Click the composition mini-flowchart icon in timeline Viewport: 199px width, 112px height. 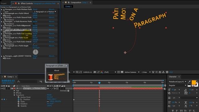[41, 82]
